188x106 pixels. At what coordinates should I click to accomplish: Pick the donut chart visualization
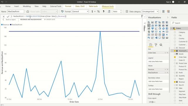click(x=163, y=29)
